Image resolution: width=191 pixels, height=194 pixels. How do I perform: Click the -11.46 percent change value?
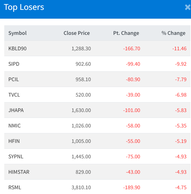click(179, 49)
